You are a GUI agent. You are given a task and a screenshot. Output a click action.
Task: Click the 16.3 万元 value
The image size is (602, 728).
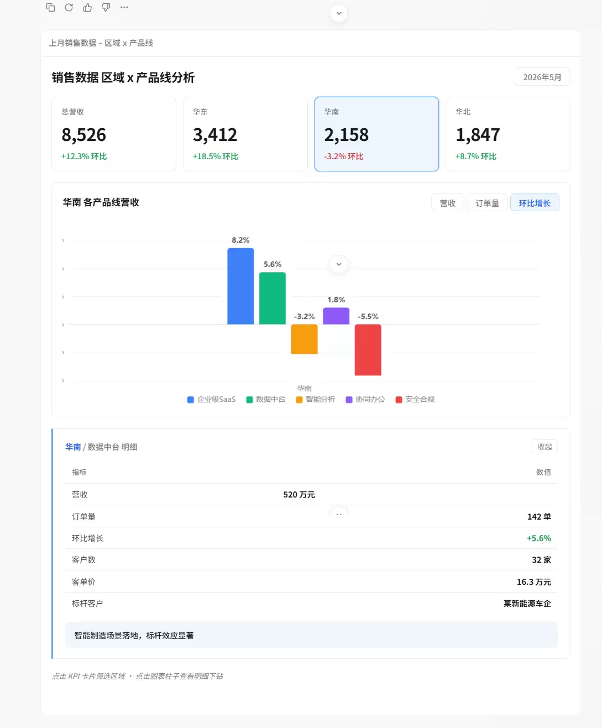coord(534,582)
